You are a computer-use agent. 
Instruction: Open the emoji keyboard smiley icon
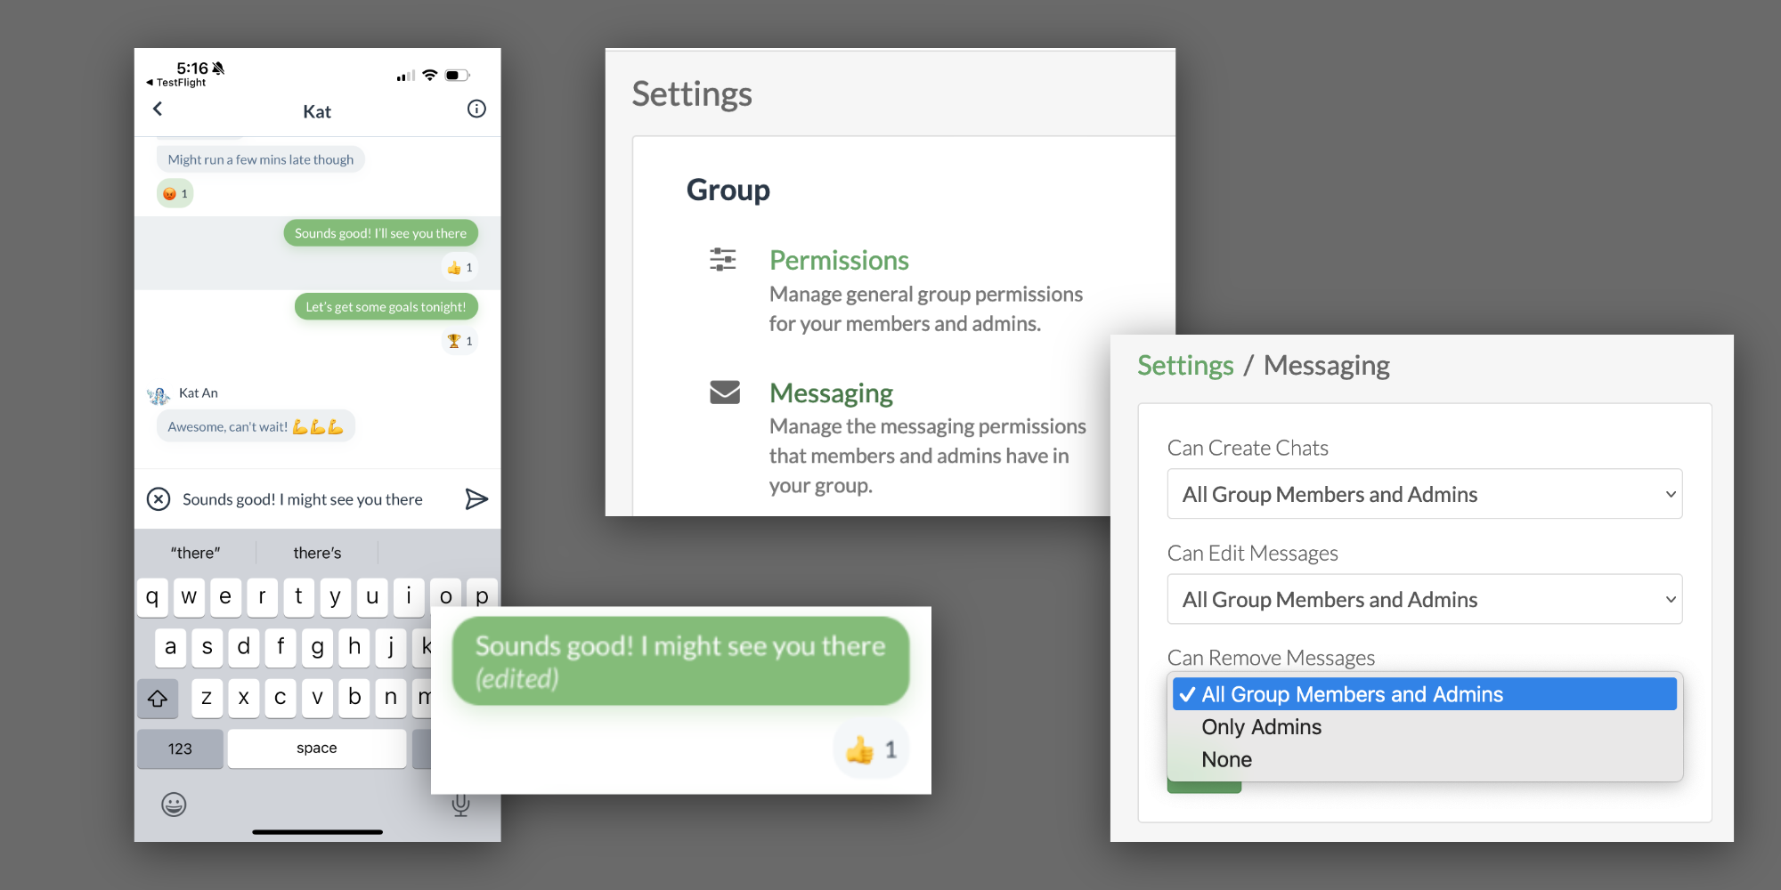coord(174,805)
